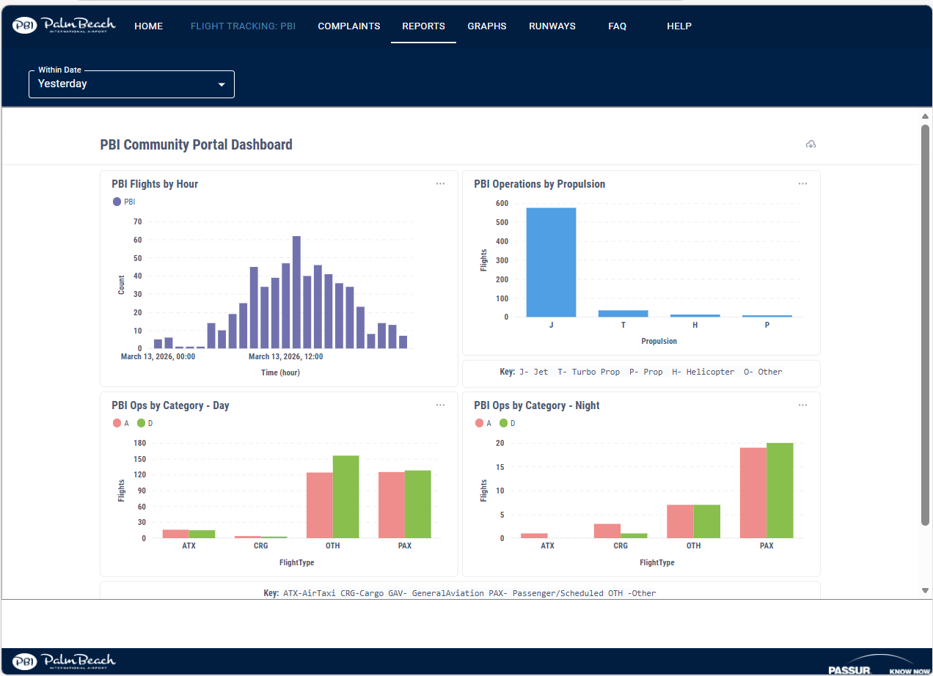
Task: Open the FAQ page link
Action: (617, 26)
